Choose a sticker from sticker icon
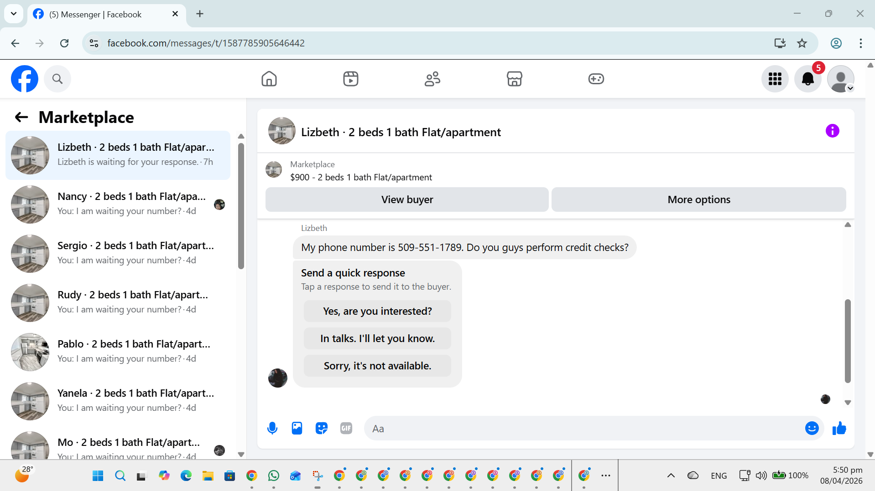 [x=322, y=428]
